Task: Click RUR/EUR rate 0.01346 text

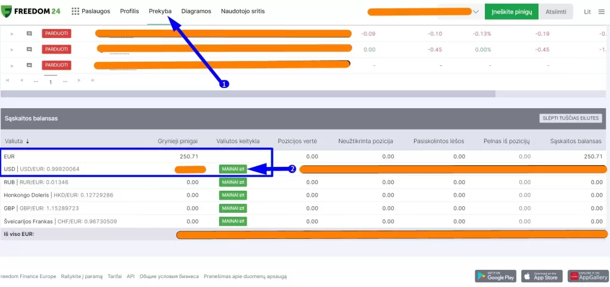Action: (44, 182)
